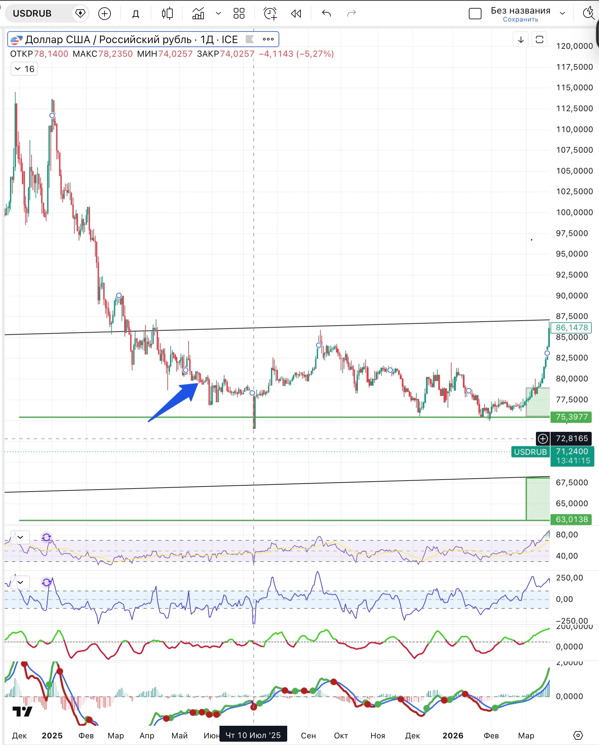Open the indicator templates grid icon
Screen dimensions: 599x745
(239, 14)
